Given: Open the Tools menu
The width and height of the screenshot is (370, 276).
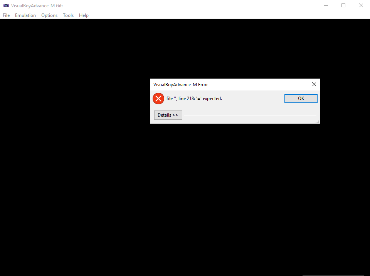Looking at the screenshot, I should (x=68, y=15).
